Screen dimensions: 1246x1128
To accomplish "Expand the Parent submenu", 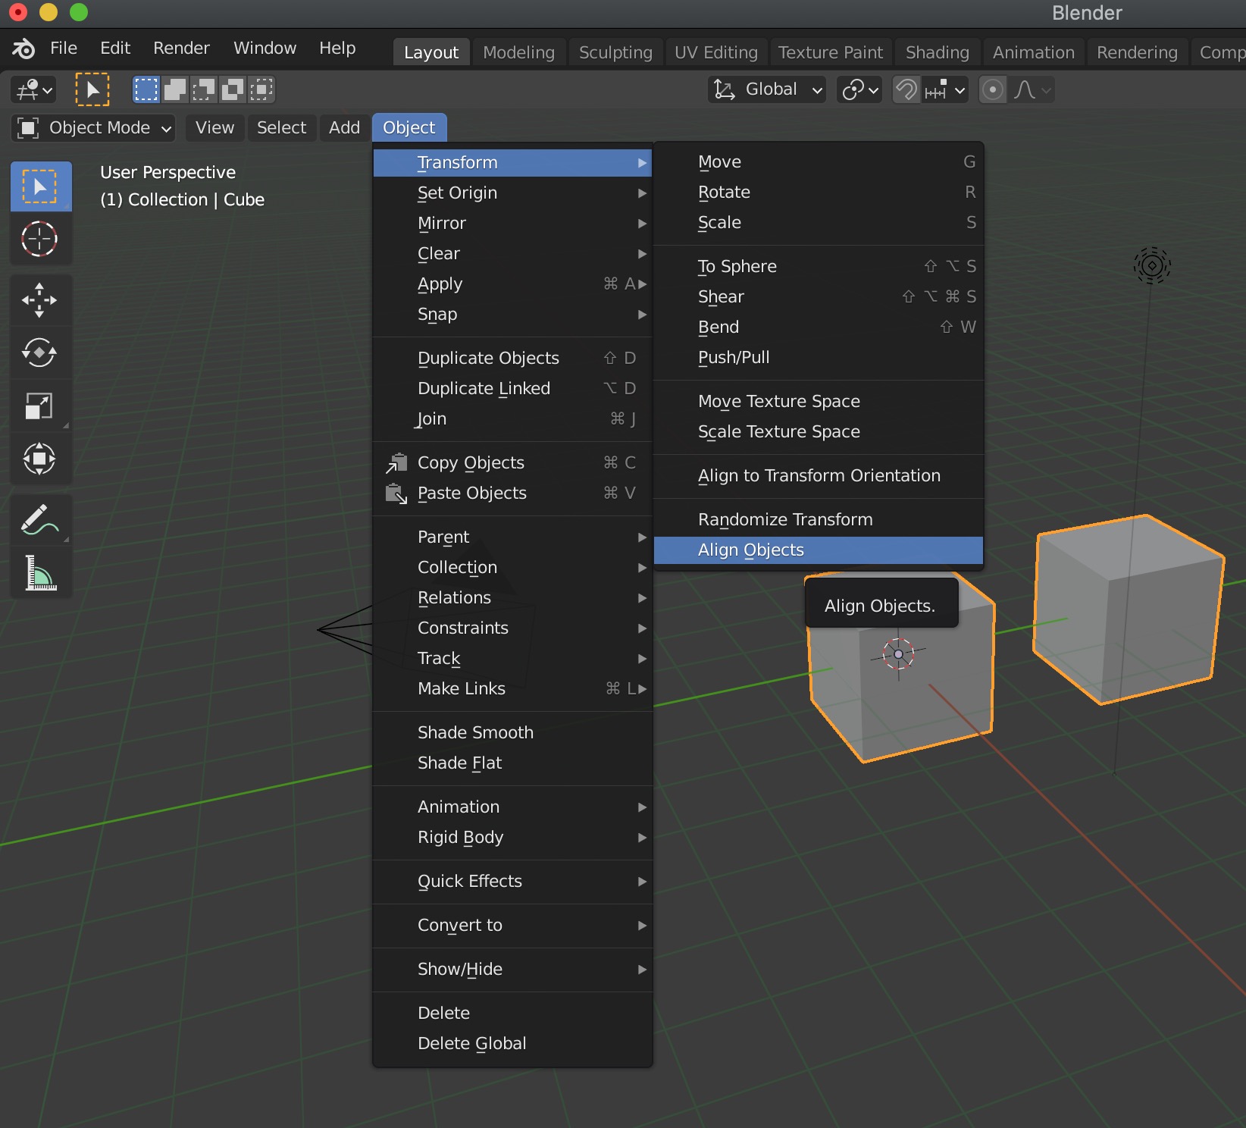I will point(513,537).
